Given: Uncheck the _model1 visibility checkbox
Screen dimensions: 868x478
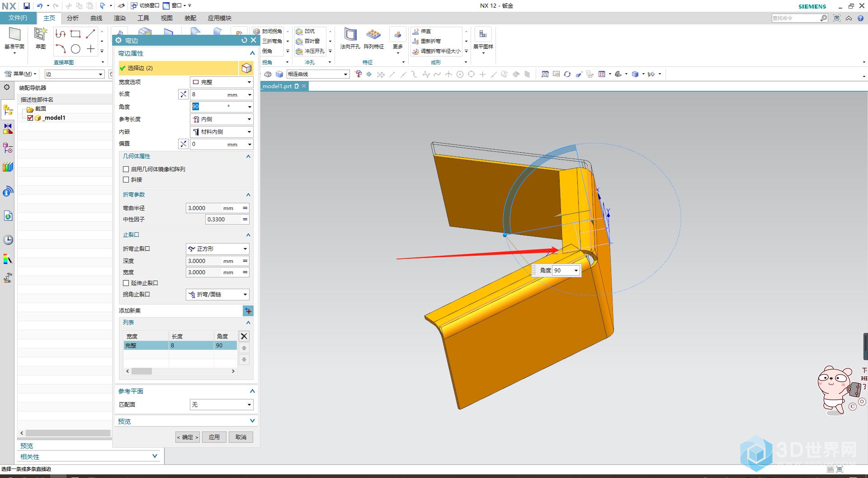Looking at the screenshot, I should click(30, 118).
